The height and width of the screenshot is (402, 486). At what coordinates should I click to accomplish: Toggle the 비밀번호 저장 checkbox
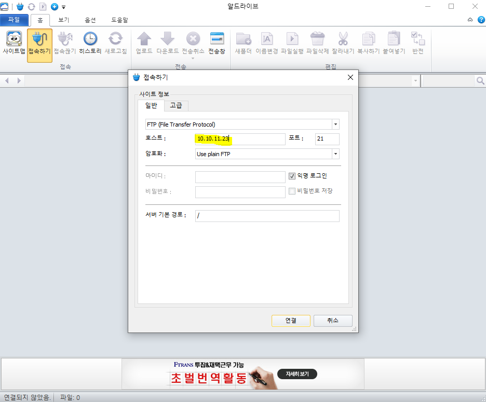click(x=292, y=191)
